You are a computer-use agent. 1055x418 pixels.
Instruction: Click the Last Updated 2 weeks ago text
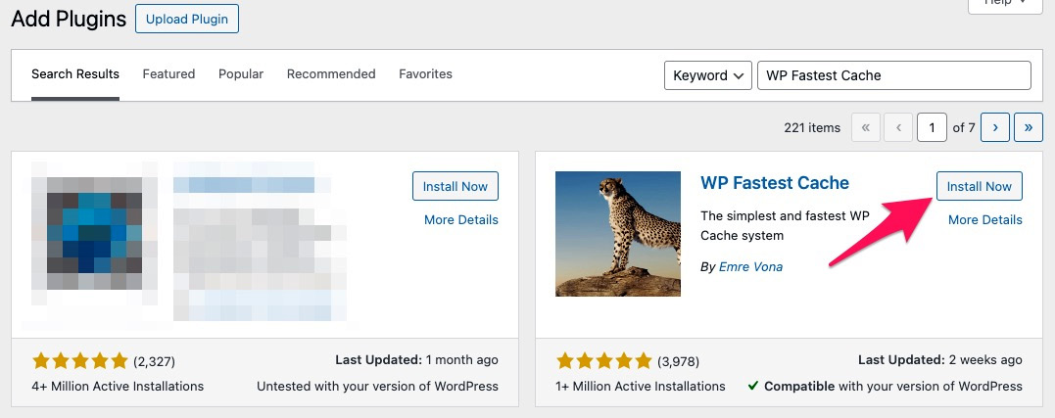click(940, 360)
